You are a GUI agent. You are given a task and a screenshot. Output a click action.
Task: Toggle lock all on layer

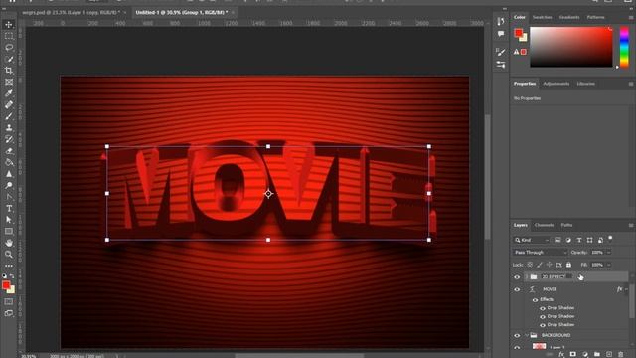[x=568, y=265]
